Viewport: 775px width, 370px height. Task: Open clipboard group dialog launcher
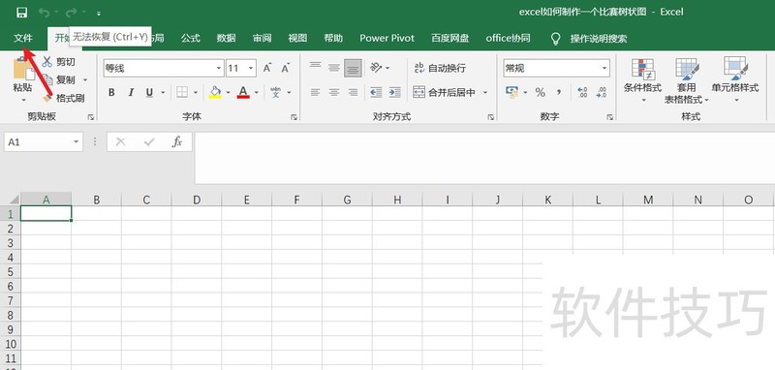pyautogui.click(x=90, y=117)
